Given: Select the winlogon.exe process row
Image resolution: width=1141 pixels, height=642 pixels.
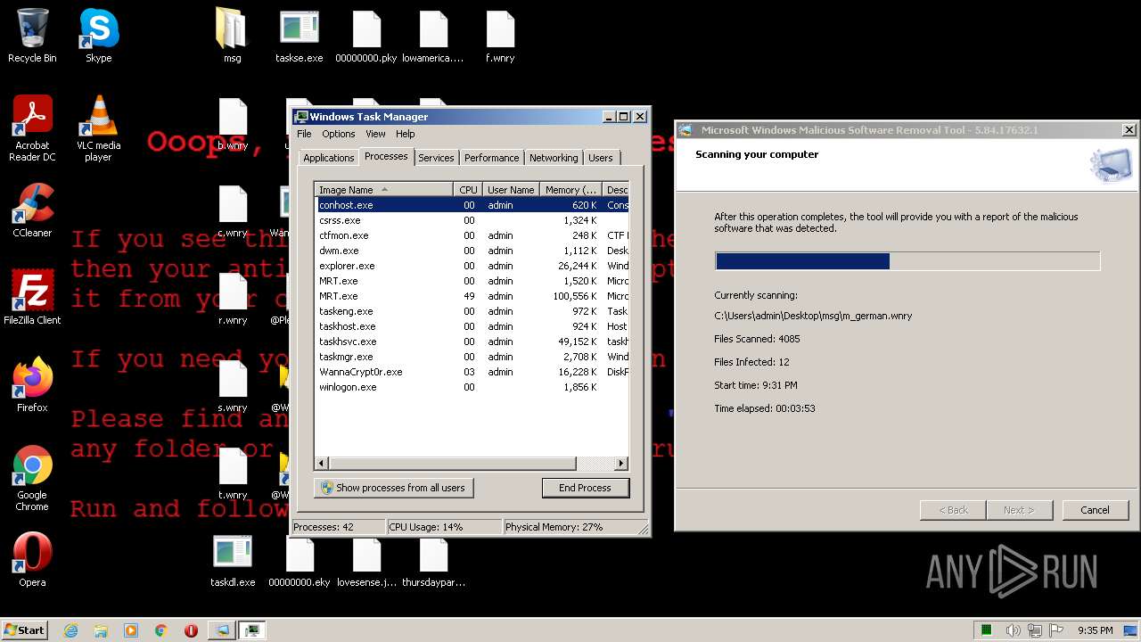Looking at the screenshot, I should 472,387.
